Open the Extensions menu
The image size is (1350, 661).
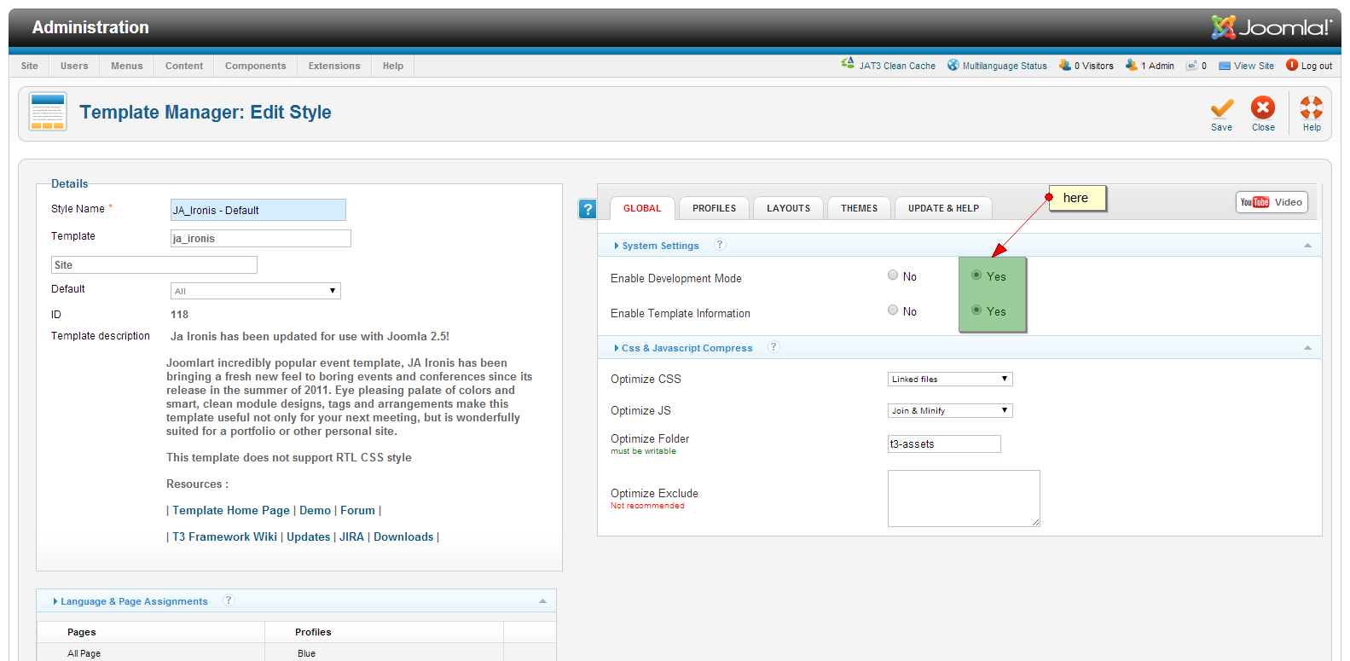pos(334,66)
